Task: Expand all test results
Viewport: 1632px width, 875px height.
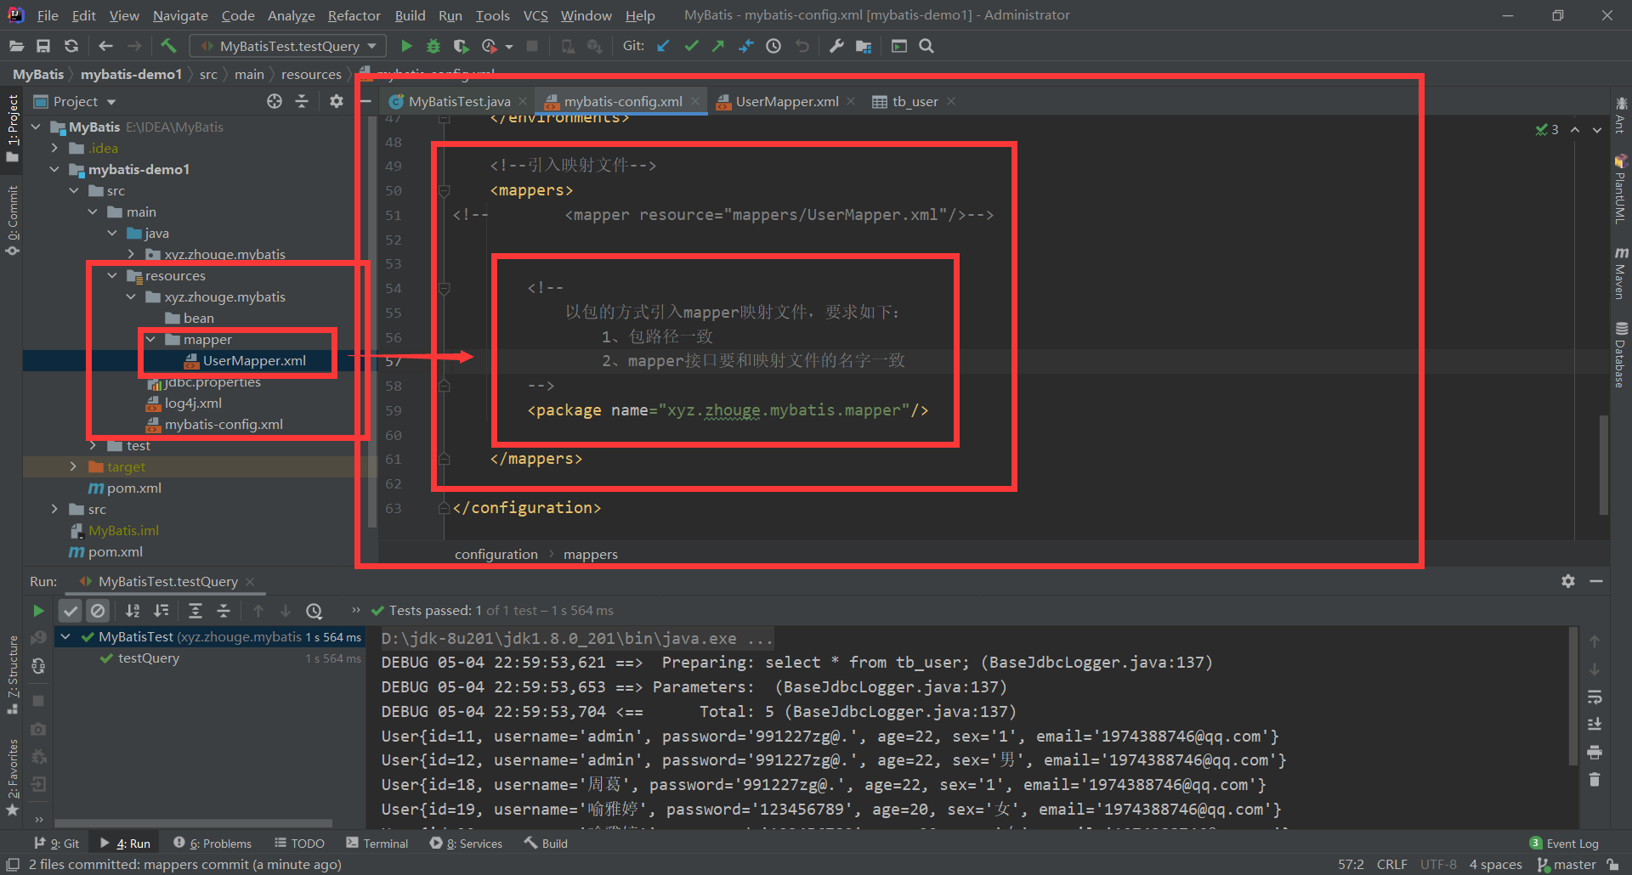Action: [x=195, y=610]
